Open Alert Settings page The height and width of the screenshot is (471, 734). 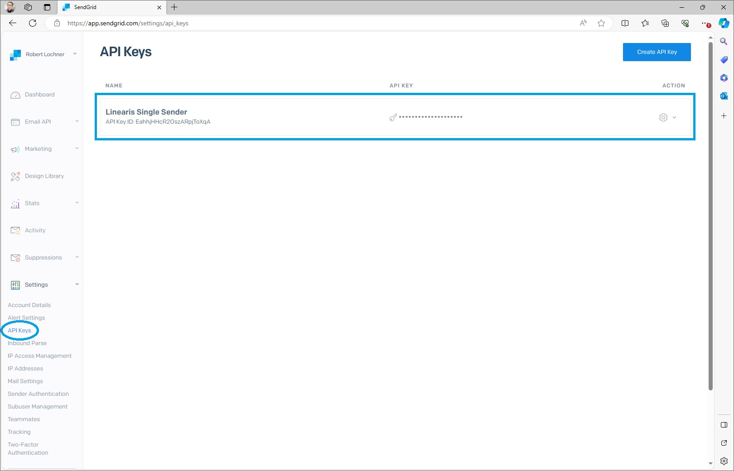(x=26, y=318)
